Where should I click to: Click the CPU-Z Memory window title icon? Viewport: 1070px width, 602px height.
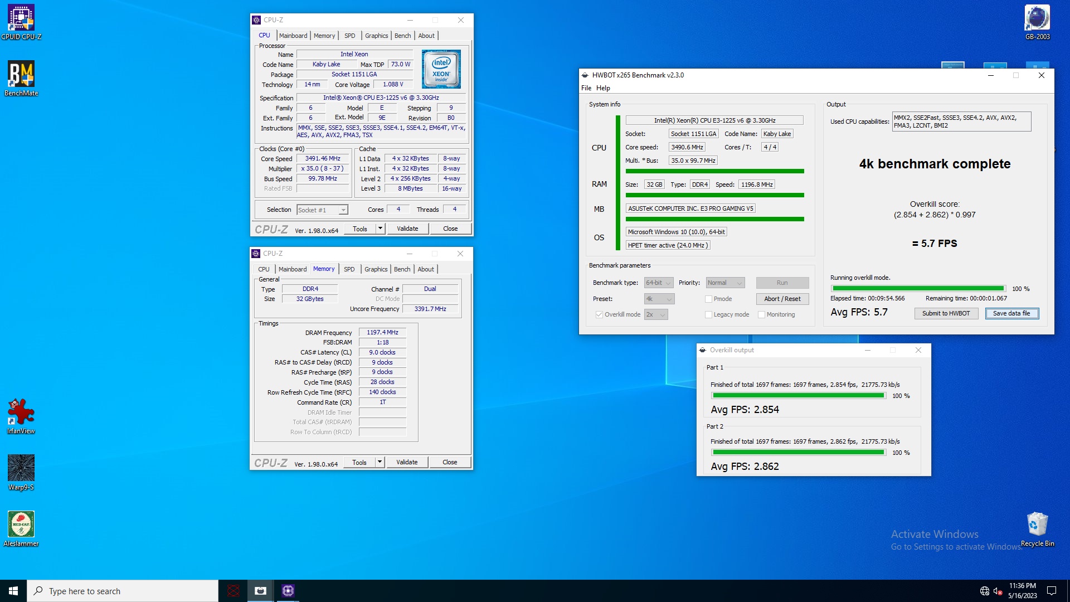[x=256, y=254]
